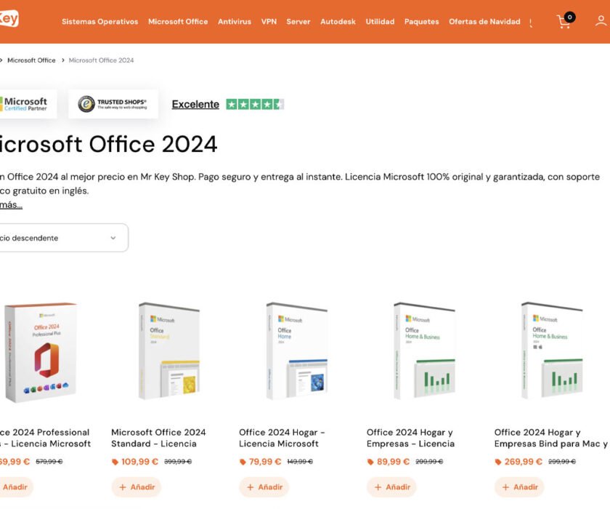Open the Office 2024 Hogar y Empresas product link
610x509 pixels.
click(x=409, y=438)
